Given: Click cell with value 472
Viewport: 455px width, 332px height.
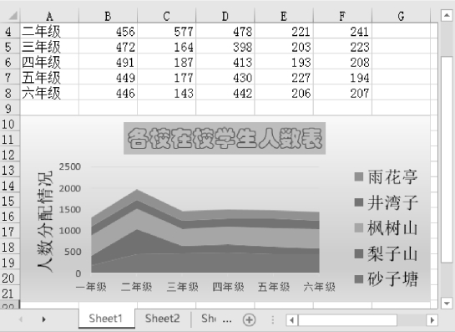Looking at the screenshot, I should click(x=108, y=47).
